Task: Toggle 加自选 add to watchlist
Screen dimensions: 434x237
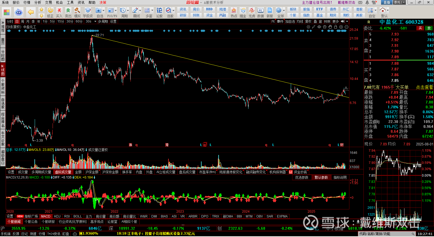Action: click(290, 21)
